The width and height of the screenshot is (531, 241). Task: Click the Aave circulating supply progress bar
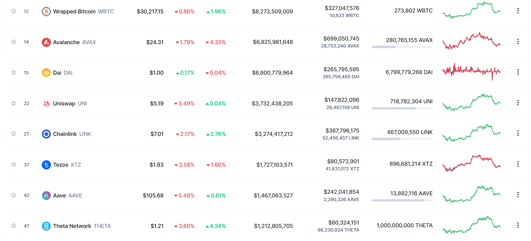click(402, 200)
